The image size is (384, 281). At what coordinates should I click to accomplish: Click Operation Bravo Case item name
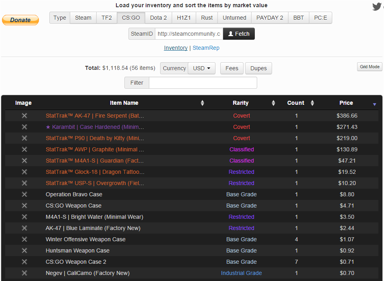point(74,195)
